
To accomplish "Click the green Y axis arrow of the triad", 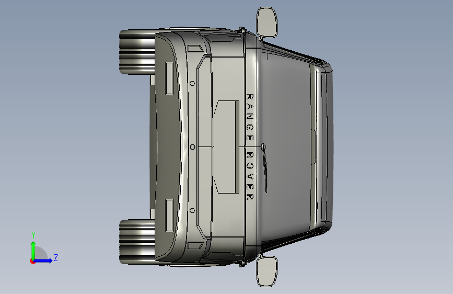I will (33, 251).
